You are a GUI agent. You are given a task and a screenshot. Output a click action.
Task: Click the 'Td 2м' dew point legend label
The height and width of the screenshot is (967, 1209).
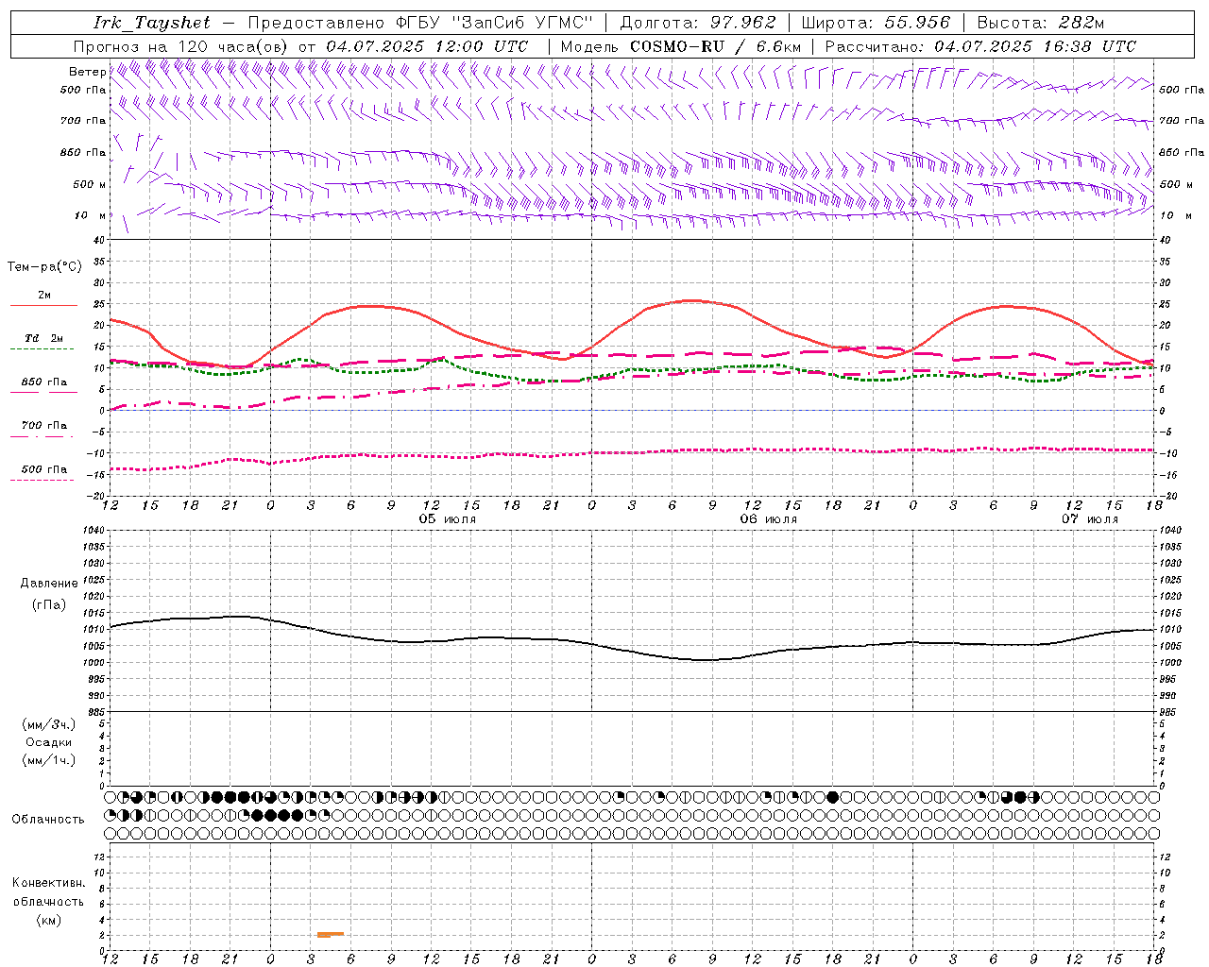tap(44, 338)
